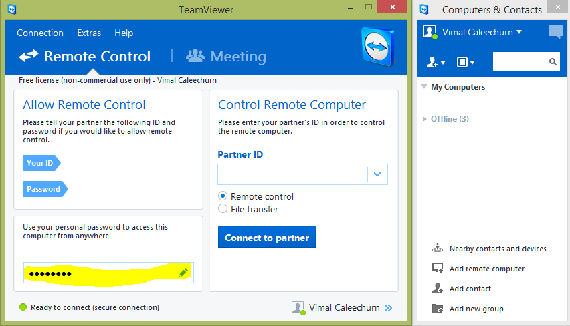Click the Add remote computer icon

[x=438, y=269]
